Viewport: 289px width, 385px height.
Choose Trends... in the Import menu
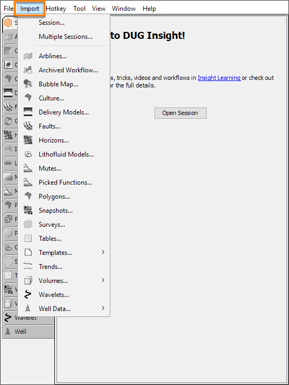pos(64,266)
